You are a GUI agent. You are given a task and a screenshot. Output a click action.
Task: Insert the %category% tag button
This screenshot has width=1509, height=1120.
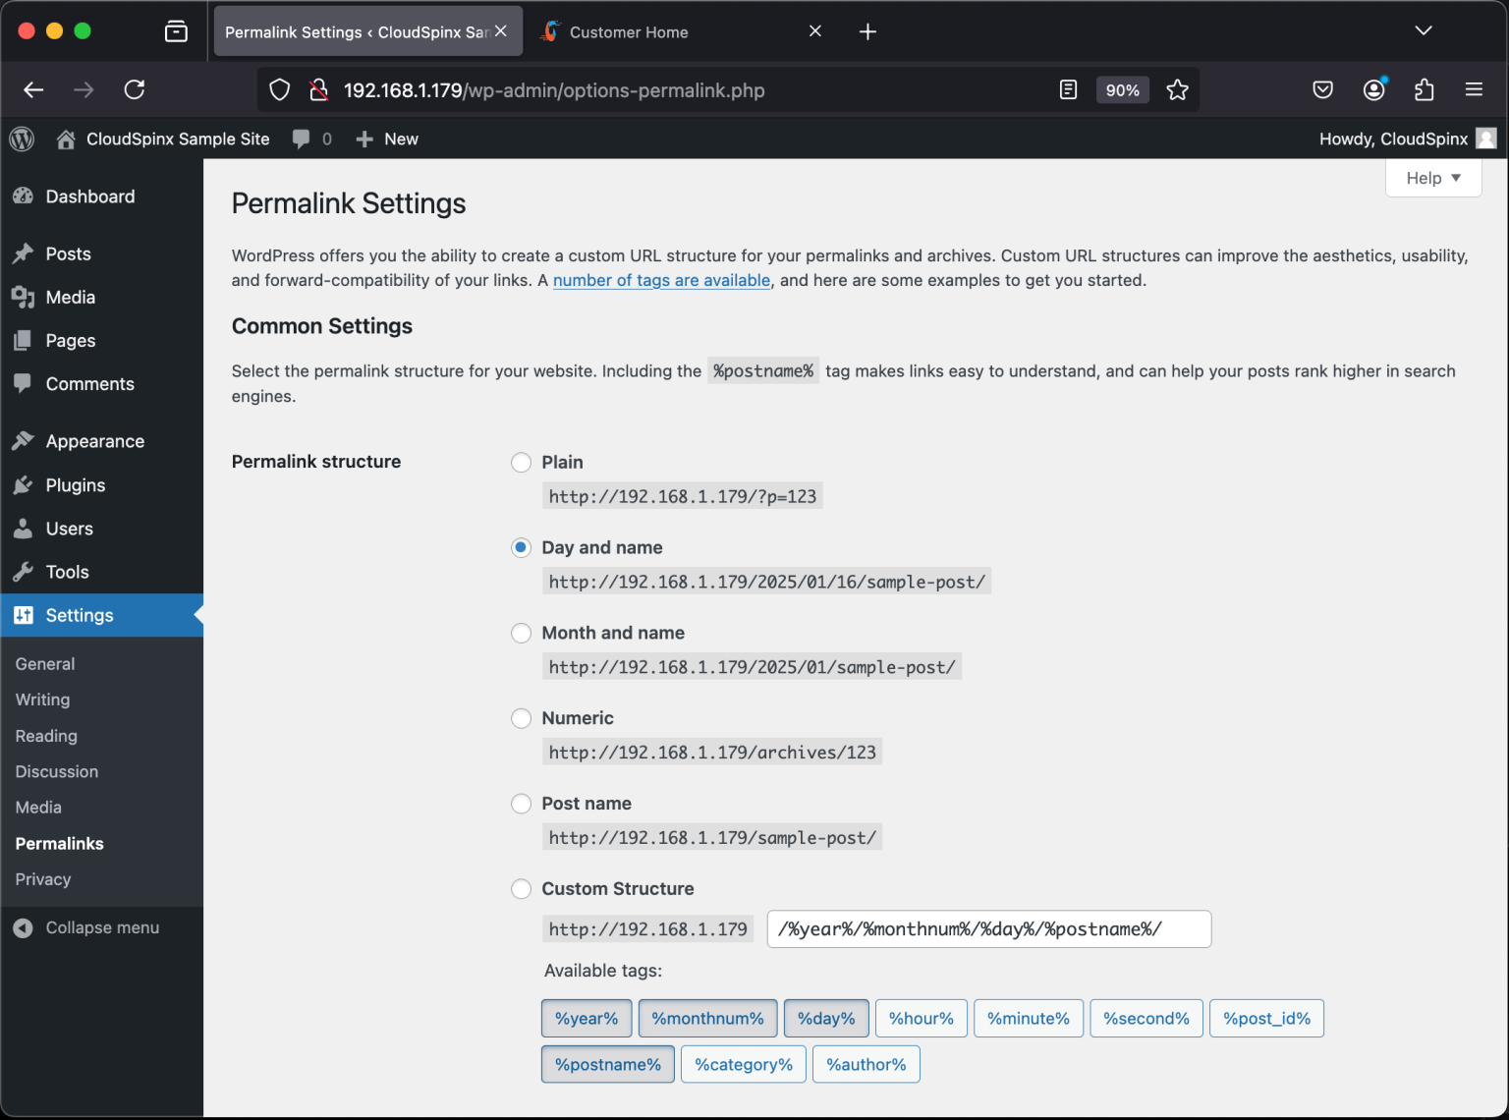(744, 1064)
